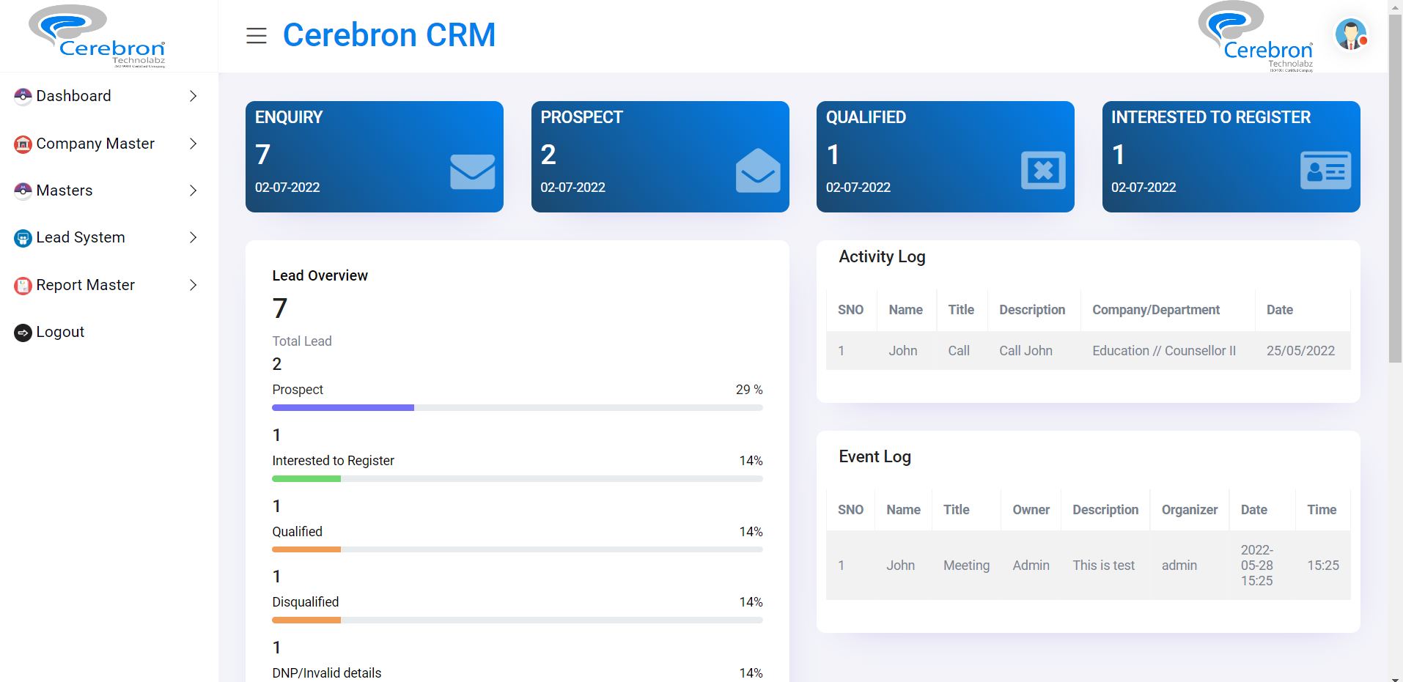The width and height of the screenshot is (1403, 682).
Task: Expand the Company Master chevron
Action: 193,144
